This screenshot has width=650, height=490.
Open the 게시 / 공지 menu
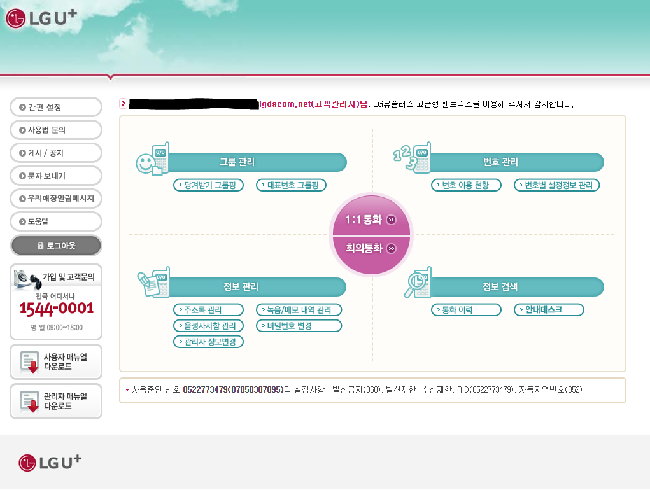[x=56, y=153]
